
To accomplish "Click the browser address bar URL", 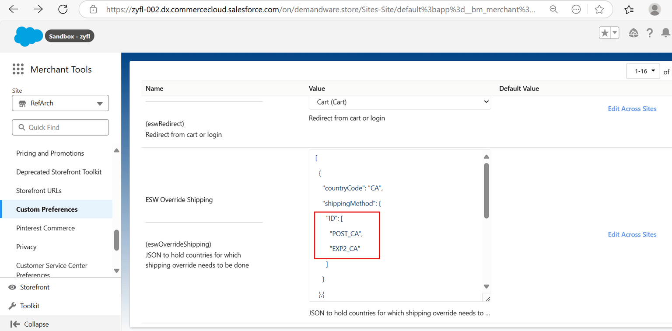I will [321, 9].
